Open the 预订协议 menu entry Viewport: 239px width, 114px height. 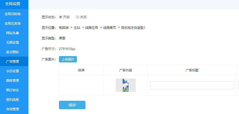click(12, 90)
